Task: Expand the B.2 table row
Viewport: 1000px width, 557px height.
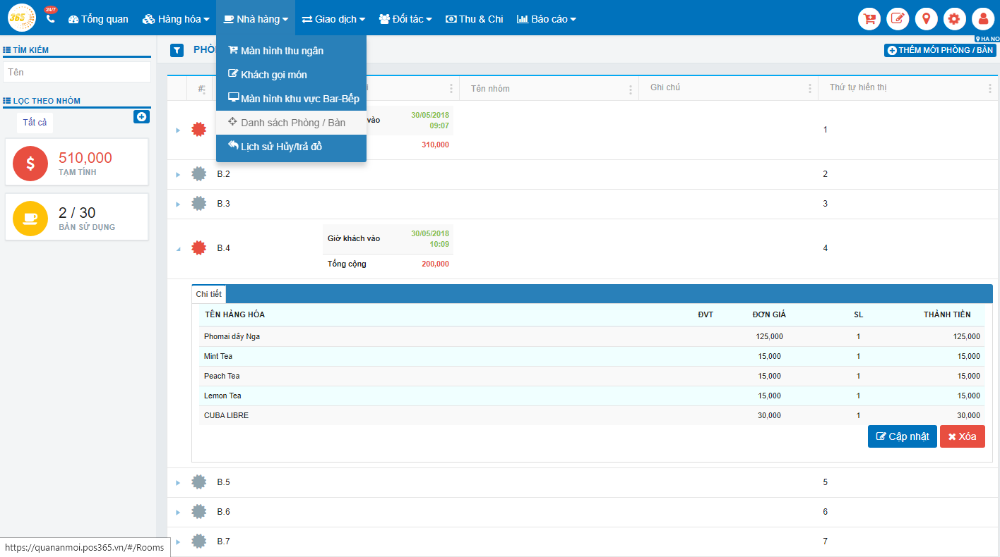Action: pyautogui.click(x=178, y=175)
